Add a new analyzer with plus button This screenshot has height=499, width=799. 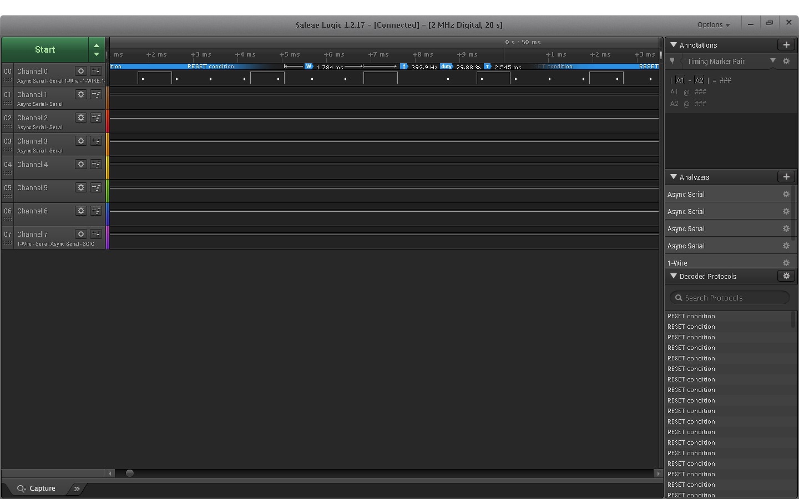click(786, 177)
